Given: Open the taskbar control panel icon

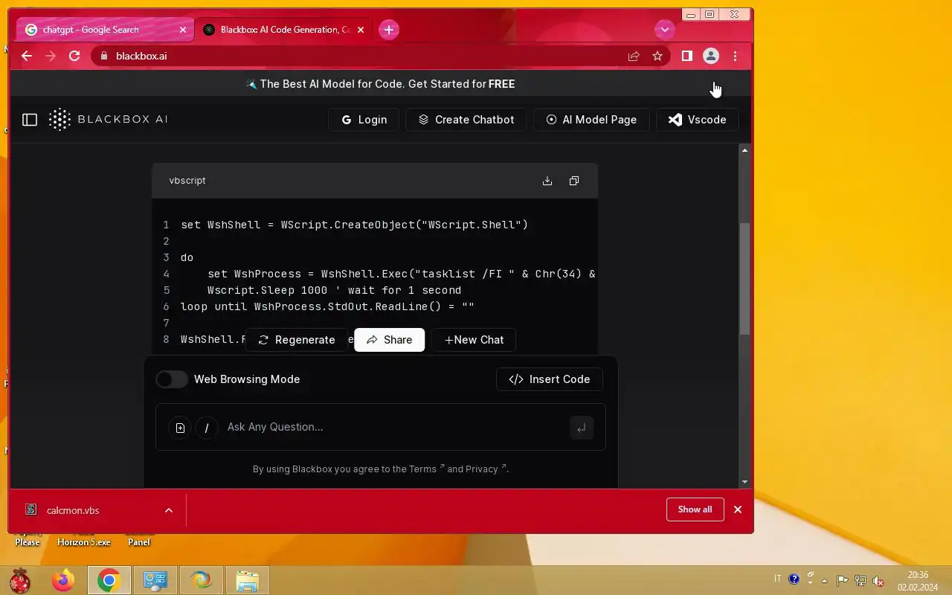Looking at the screenshot, I should pyautogui.click(x=155, y=580).
